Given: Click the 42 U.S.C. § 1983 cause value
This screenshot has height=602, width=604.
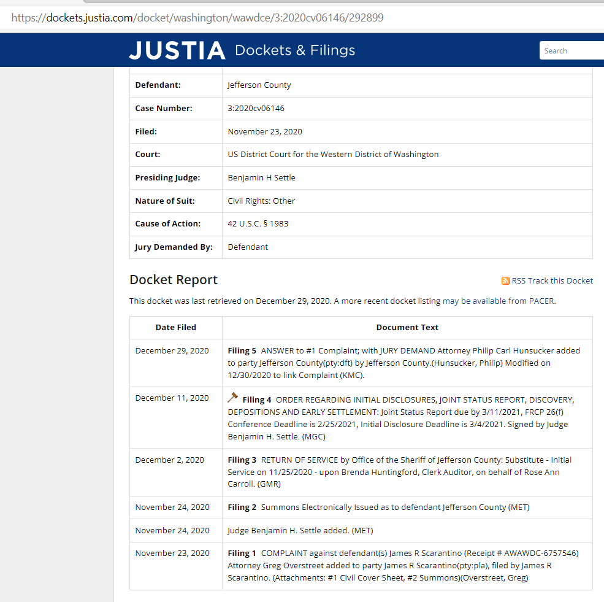Looking at the screenshot, I should [258, 224].
